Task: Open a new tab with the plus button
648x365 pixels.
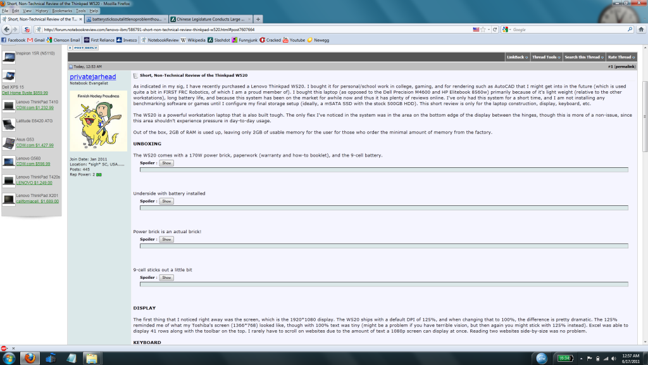Action: [258, 19]
